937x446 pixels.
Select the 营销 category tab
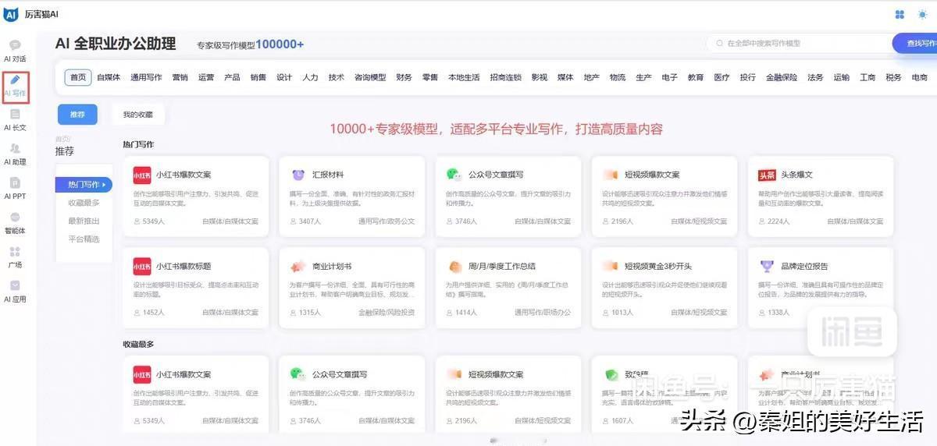pos(180,77)
